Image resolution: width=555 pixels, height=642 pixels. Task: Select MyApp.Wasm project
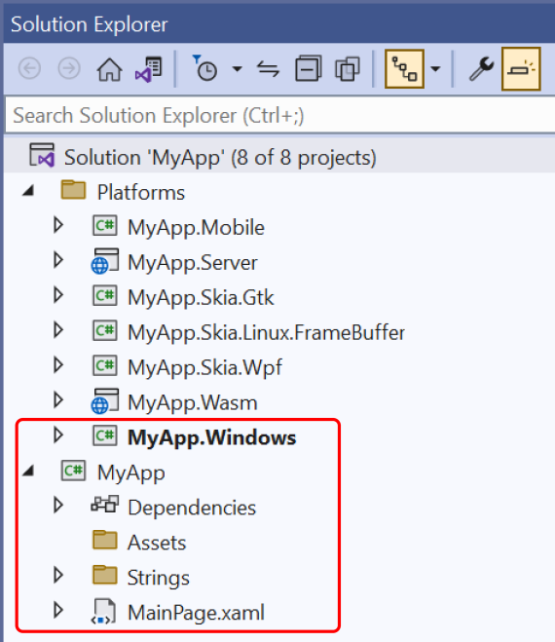pyautogui.click(x=193, y=403)
